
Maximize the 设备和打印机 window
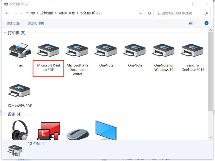pos(194,4)
